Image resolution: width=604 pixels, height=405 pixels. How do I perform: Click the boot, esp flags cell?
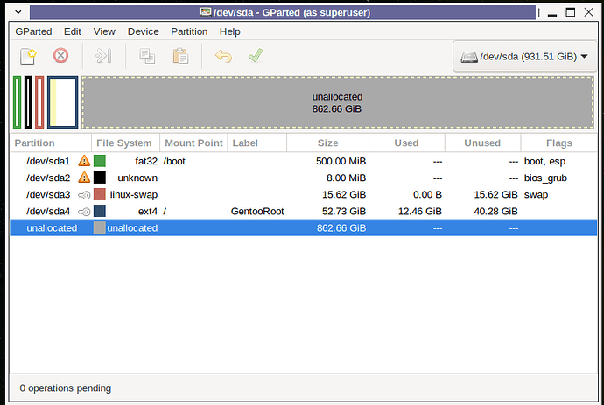(544, 161)
